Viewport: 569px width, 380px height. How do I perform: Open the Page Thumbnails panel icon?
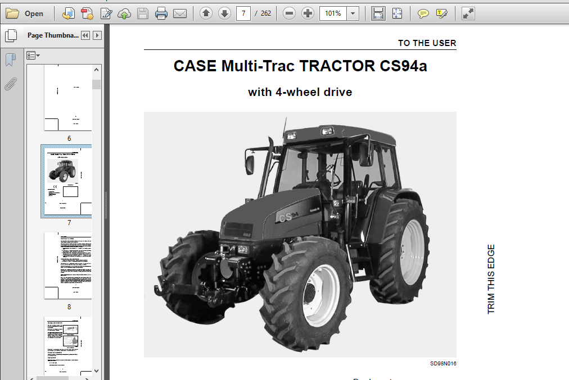[x=11, y=35]
